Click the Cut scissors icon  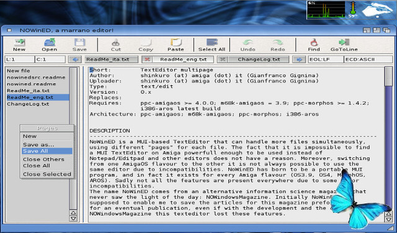tap(116, 45)
